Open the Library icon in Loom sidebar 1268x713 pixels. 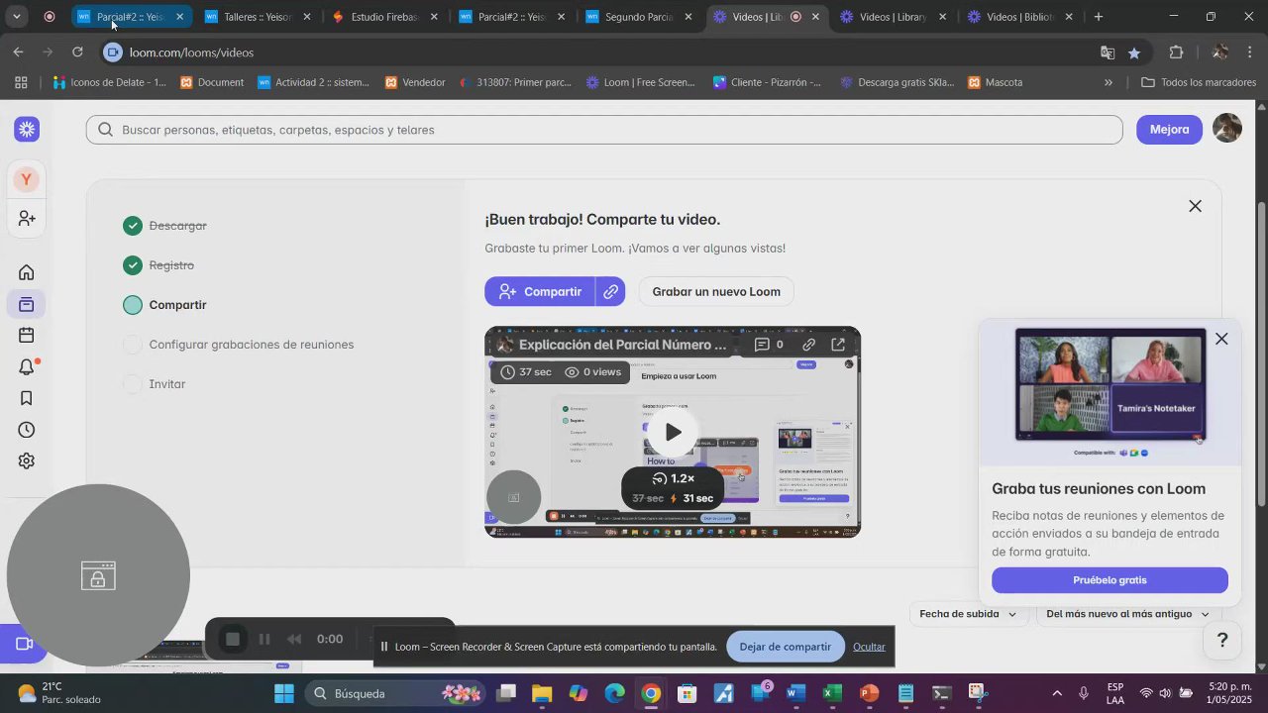point(27,304)
